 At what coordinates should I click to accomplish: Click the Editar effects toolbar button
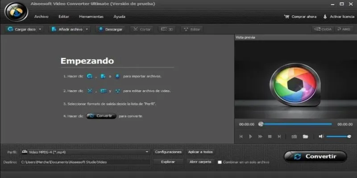point(192,29)
